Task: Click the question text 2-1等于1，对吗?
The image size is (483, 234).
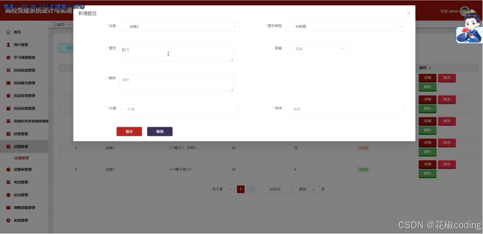Action: pos(183,148)
